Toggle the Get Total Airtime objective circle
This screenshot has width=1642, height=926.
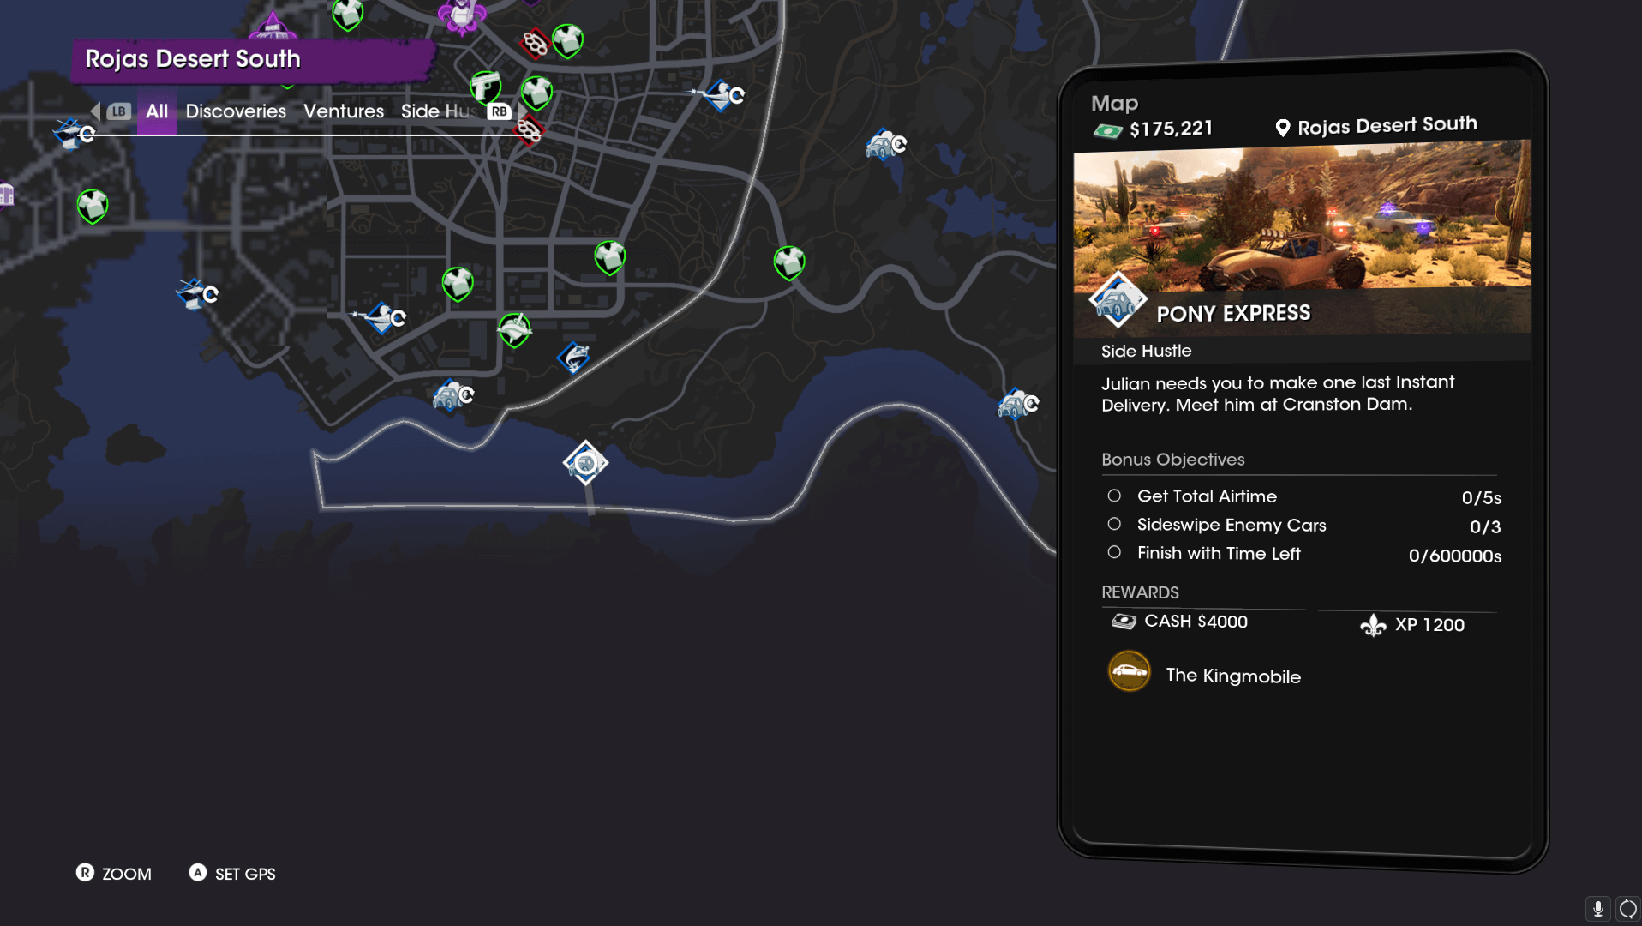click(1113, 496)
